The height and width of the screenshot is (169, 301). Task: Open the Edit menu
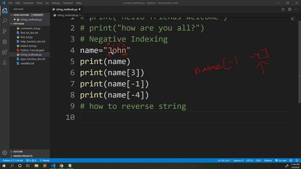click(x=17, y=3)
